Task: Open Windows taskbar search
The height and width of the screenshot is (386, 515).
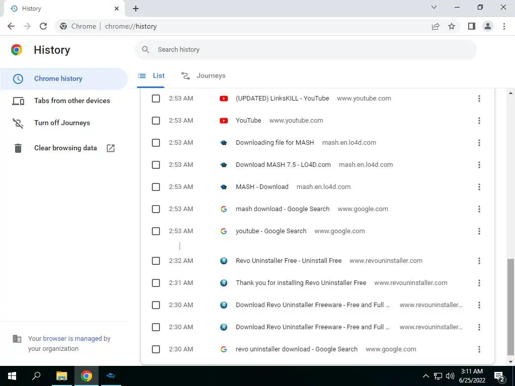Action: coord(36,376)
